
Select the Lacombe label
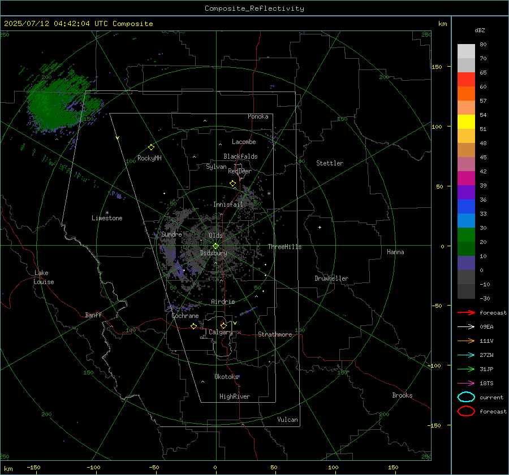click(x=244, y=142)
